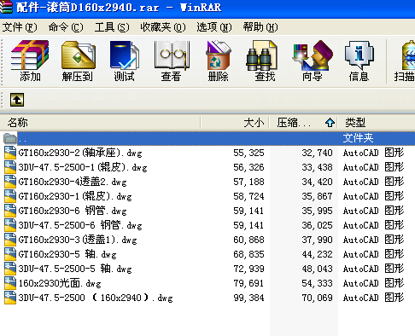Click the 扫描 (Virus Scan) toolbar icon
The image size is (415, 336).
tap(408, 55)
